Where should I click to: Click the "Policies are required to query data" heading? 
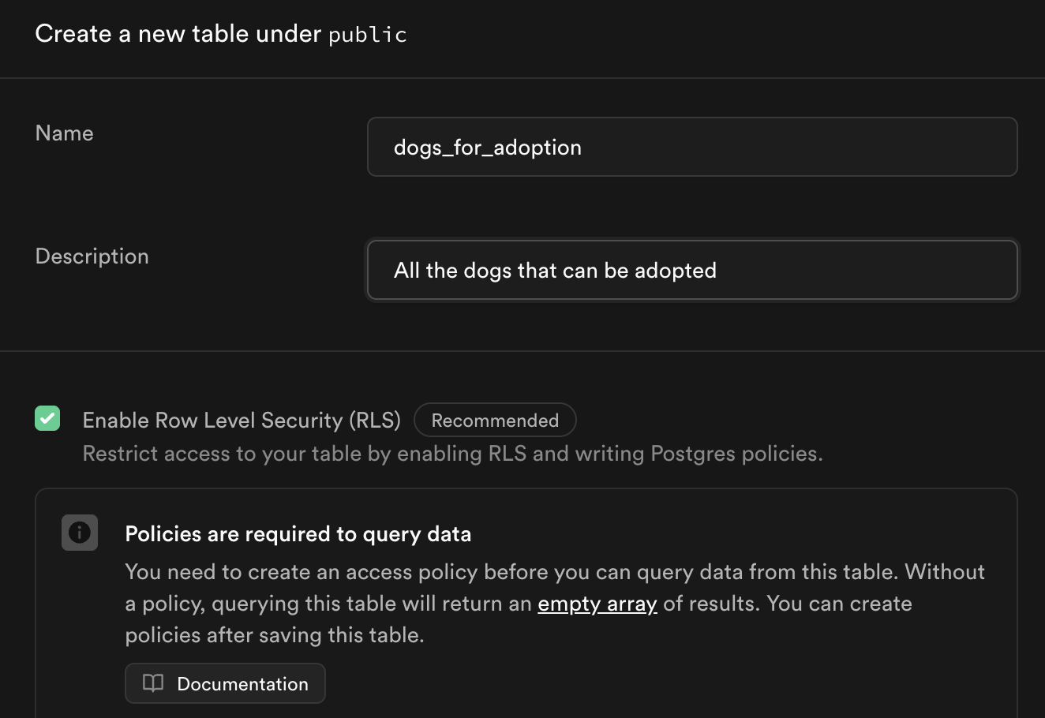coord(298,534)
